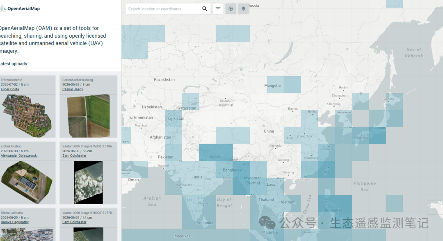Select the Cortenbacherveldweg upload title
The width and height of the screenshot is (443, 241).
click(x=78, y=80)
